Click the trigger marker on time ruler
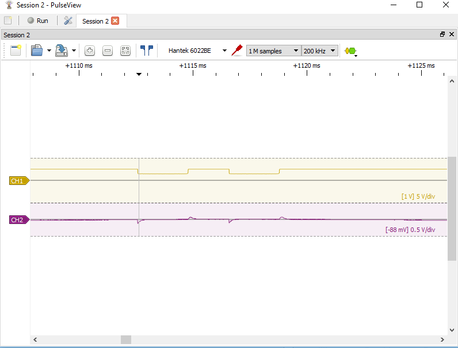 [139, 74]
